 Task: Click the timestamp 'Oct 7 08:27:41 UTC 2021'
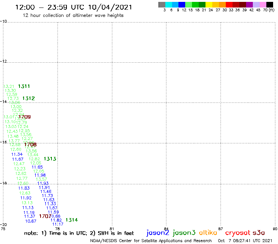pos(245,241)
